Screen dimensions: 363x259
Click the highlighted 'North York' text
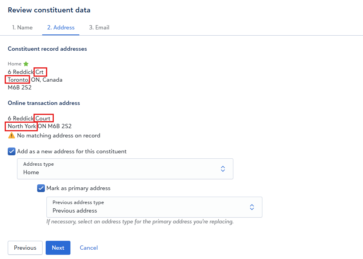(22, 126)
